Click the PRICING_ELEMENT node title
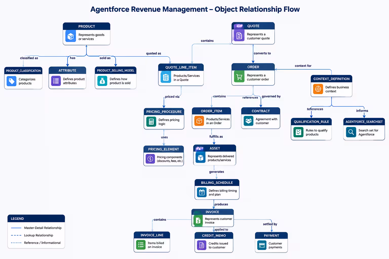 coord(163,149)
